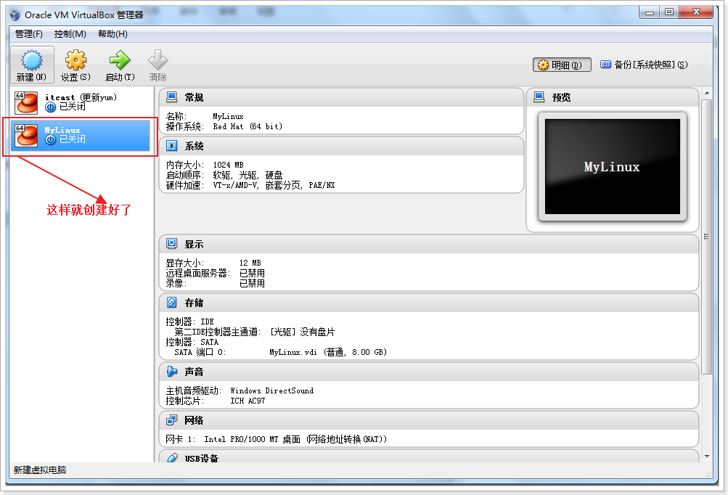Open 设置 (Settings) gear icon
The height and width of the screenshot is (495, 728).
[75, 60]
